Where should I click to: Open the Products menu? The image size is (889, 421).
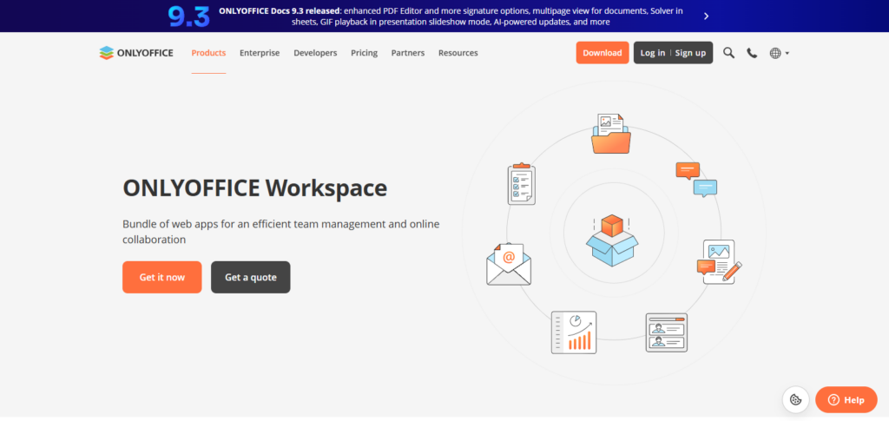pos(208,53)
